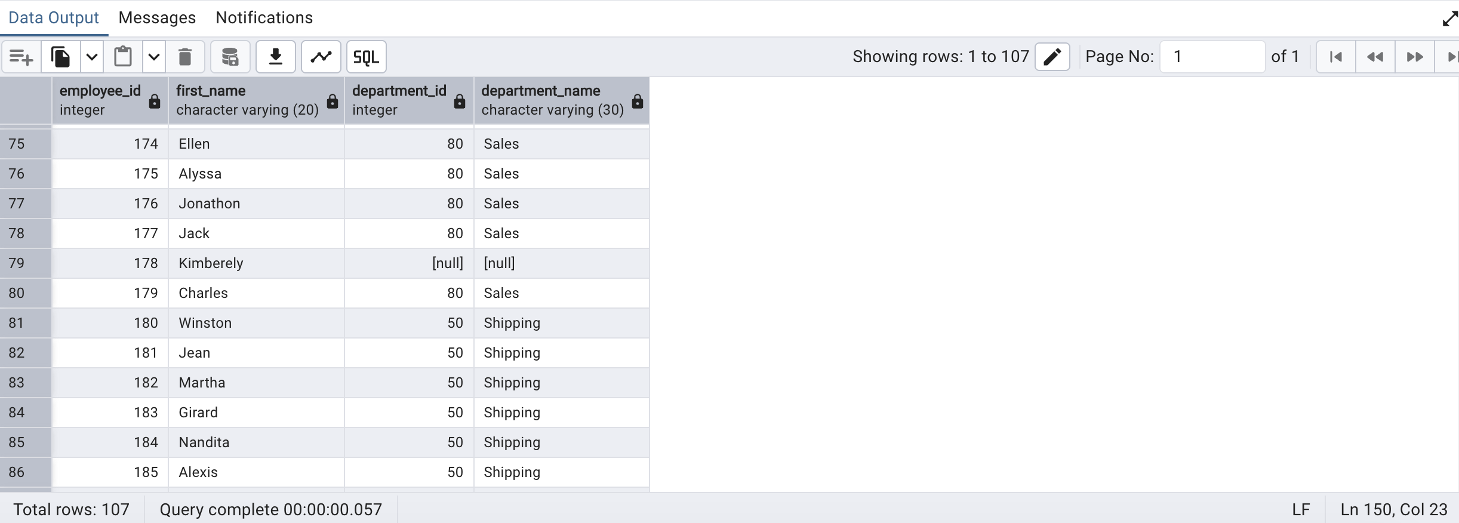1459x523 pixels.
Task: Open the Graph Visualiser icon
Action: pos(321,57)
